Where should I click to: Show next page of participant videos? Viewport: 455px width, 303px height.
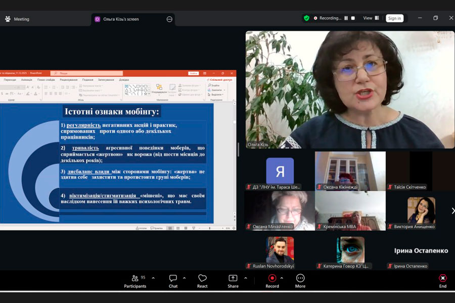452,211
